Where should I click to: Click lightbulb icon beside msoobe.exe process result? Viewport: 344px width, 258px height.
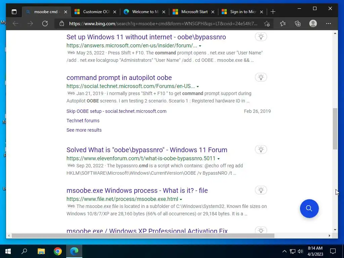click(261, 190)
